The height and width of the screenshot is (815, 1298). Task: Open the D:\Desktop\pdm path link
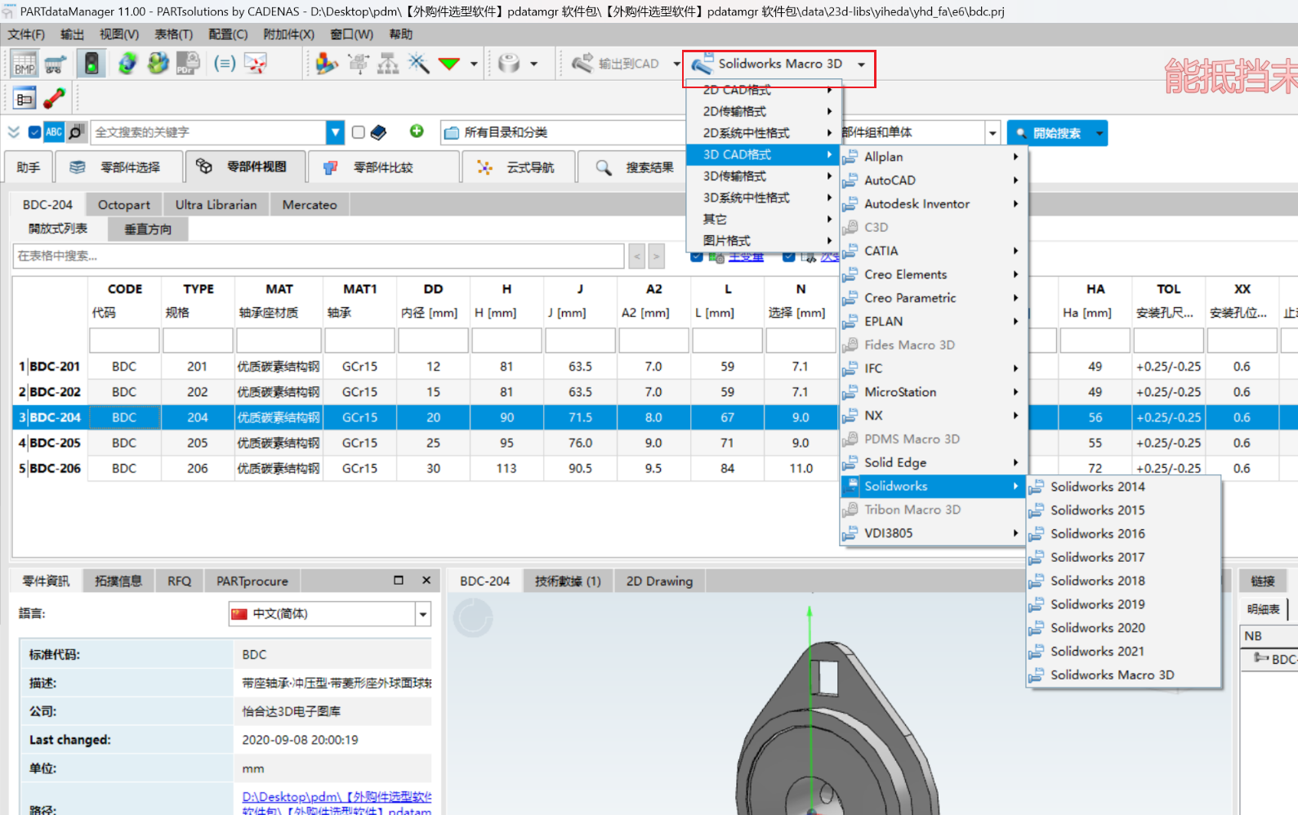pyautogui.click(x=337, y=804)
